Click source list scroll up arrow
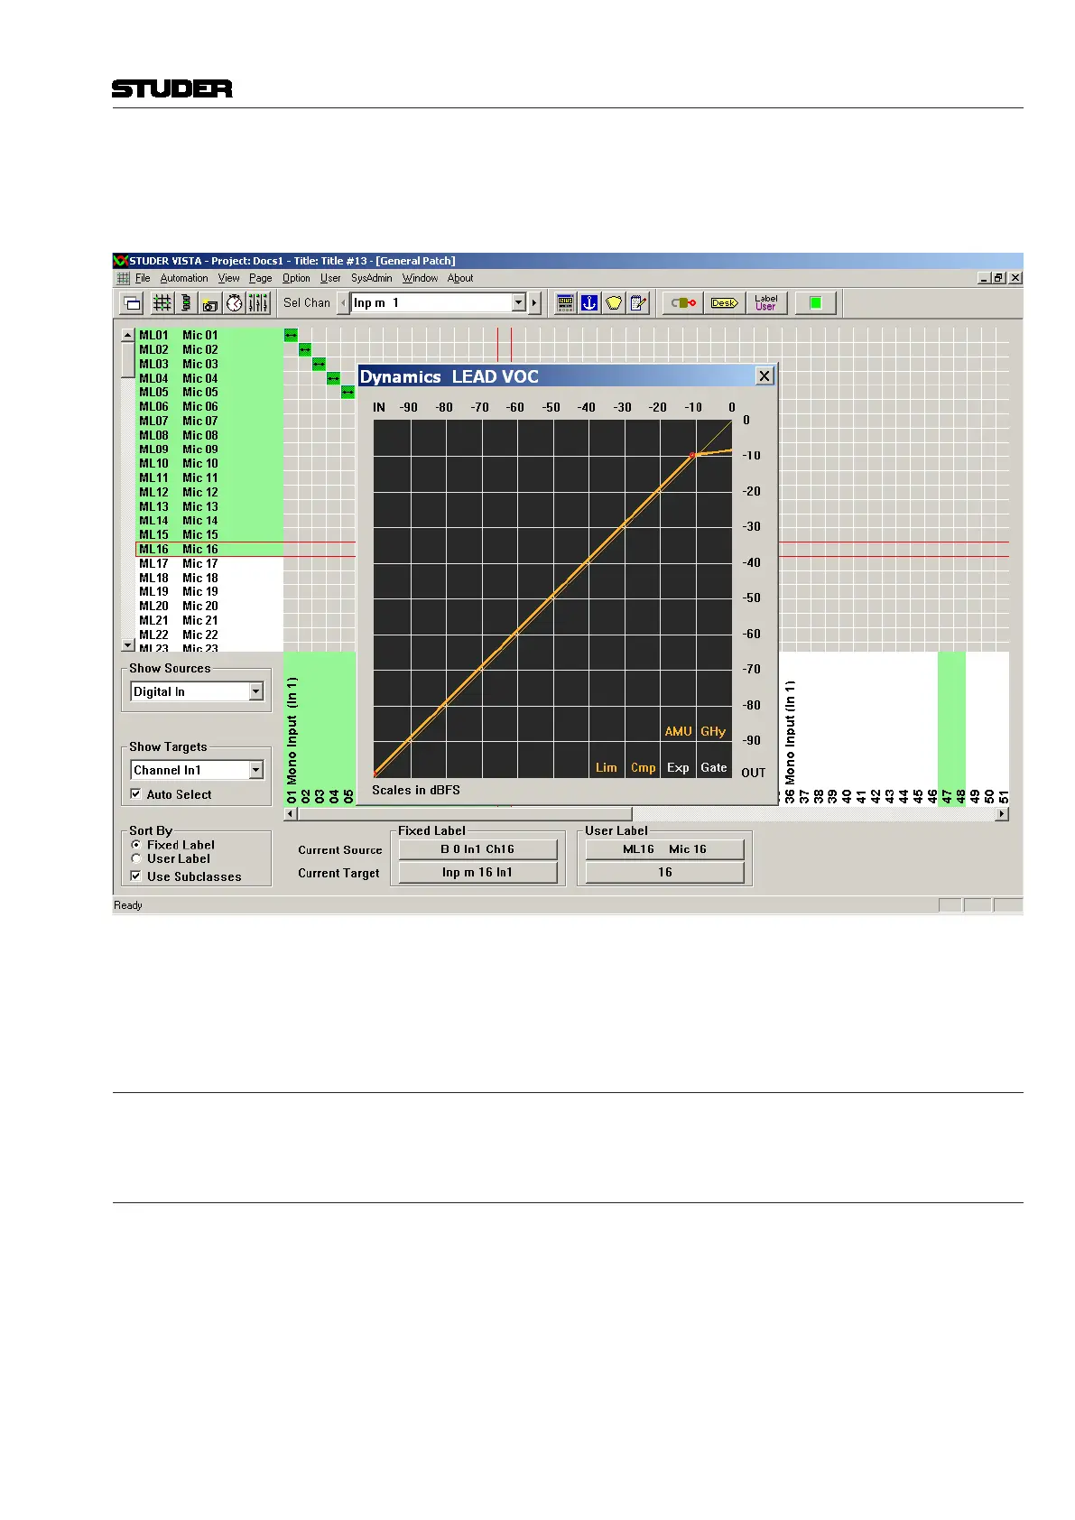Screen dimensions: 1075x1520 click(x=128, y=335)
